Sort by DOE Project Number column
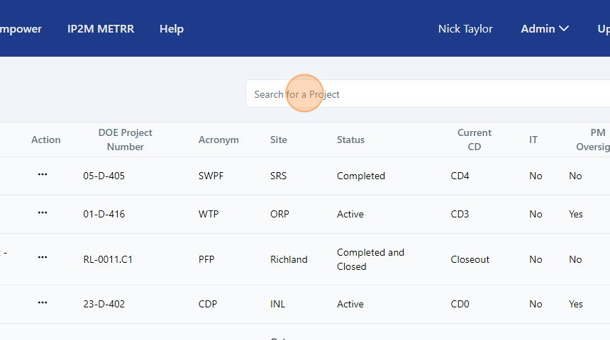610x340 pixels. 125,140
